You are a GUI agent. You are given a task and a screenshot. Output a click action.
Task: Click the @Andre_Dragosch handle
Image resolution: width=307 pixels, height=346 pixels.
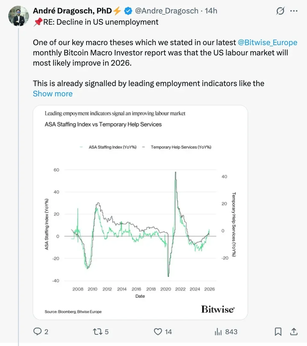(167, 11)
